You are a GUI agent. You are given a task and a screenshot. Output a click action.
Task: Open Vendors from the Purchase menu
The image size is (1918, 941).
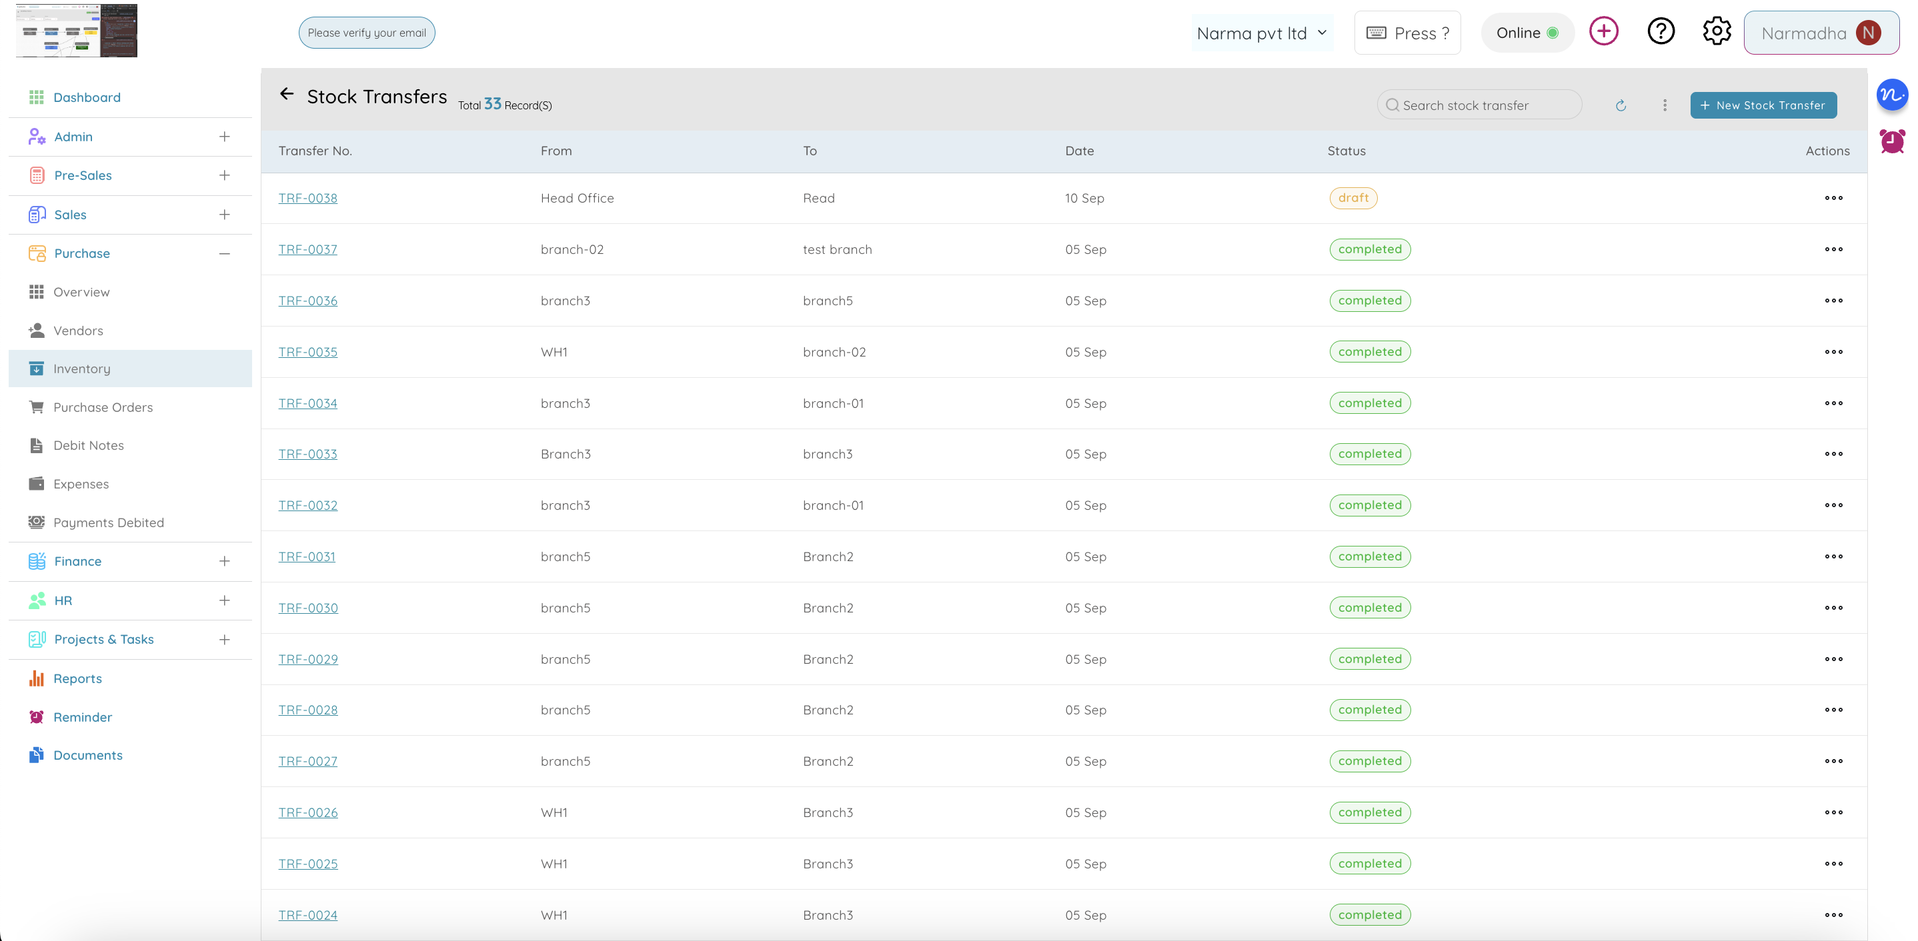point(78,331)
